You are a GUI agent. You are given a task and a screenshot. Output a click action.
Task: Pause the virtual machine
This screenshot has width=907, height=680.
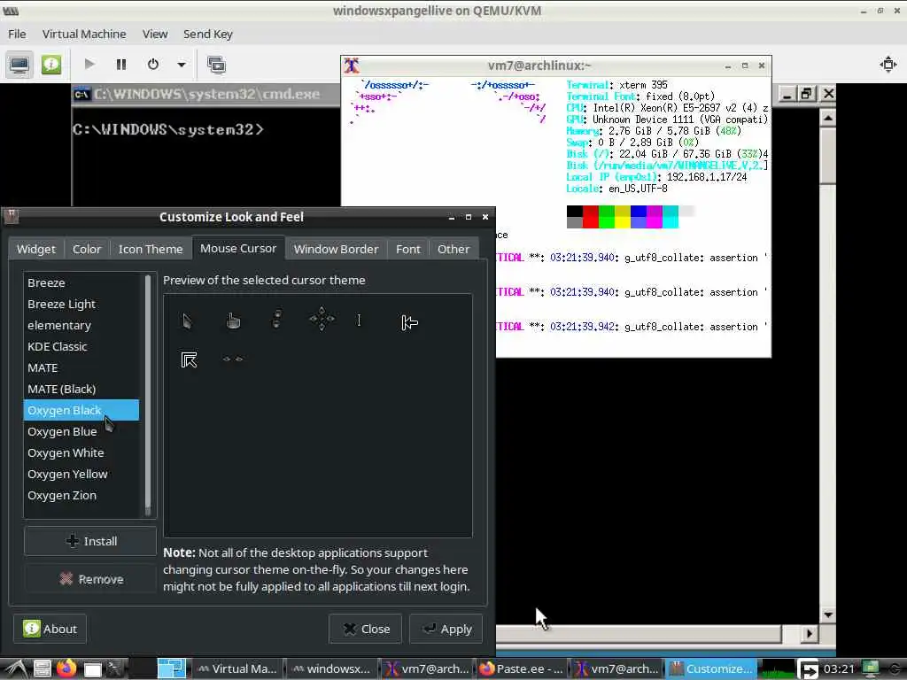point(120,64)
